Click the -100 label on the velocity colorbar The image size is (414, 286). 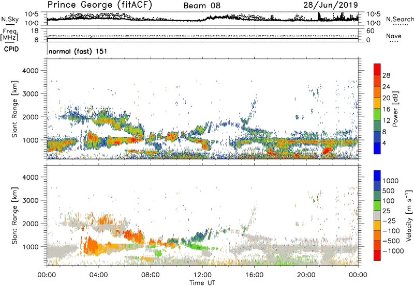coord(391,231)
